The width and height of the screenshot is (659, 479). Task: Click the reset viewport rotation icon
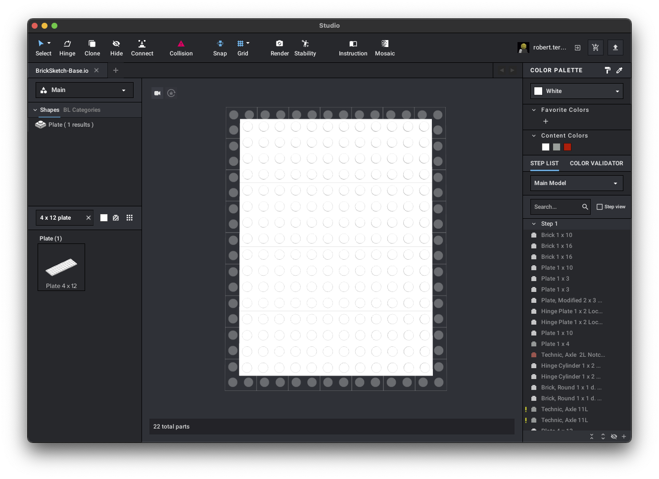click(x=171, y=93)
